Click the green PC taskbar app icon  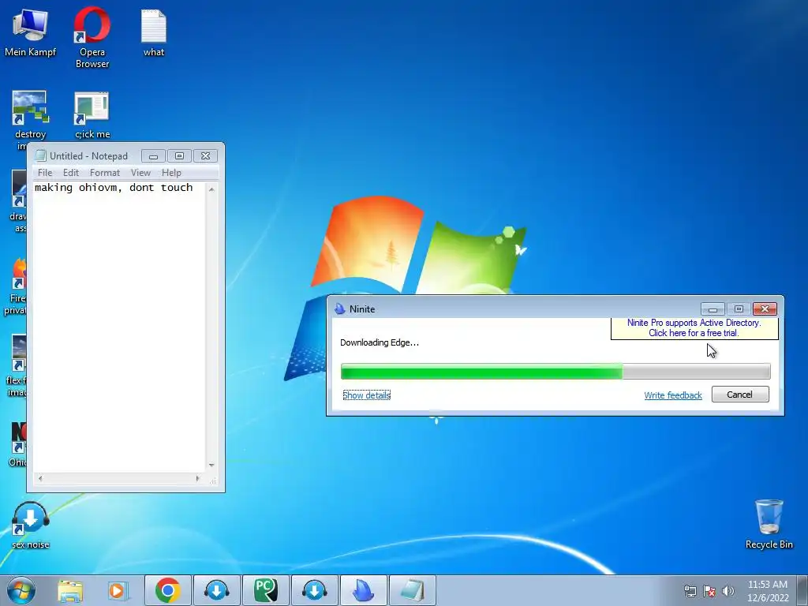tap(266, 590)
